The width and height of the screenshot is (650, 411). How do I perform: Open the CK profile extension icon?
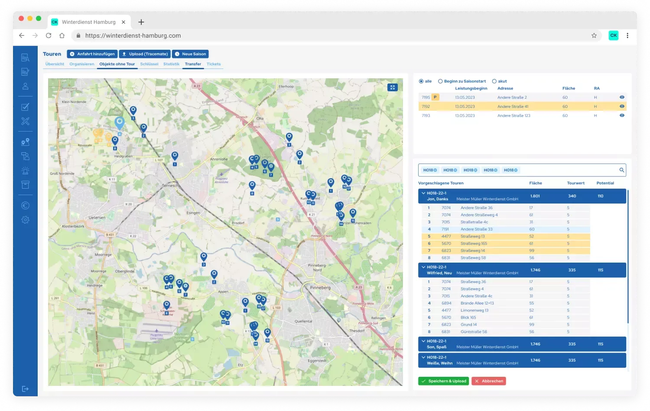coord(613,35)
